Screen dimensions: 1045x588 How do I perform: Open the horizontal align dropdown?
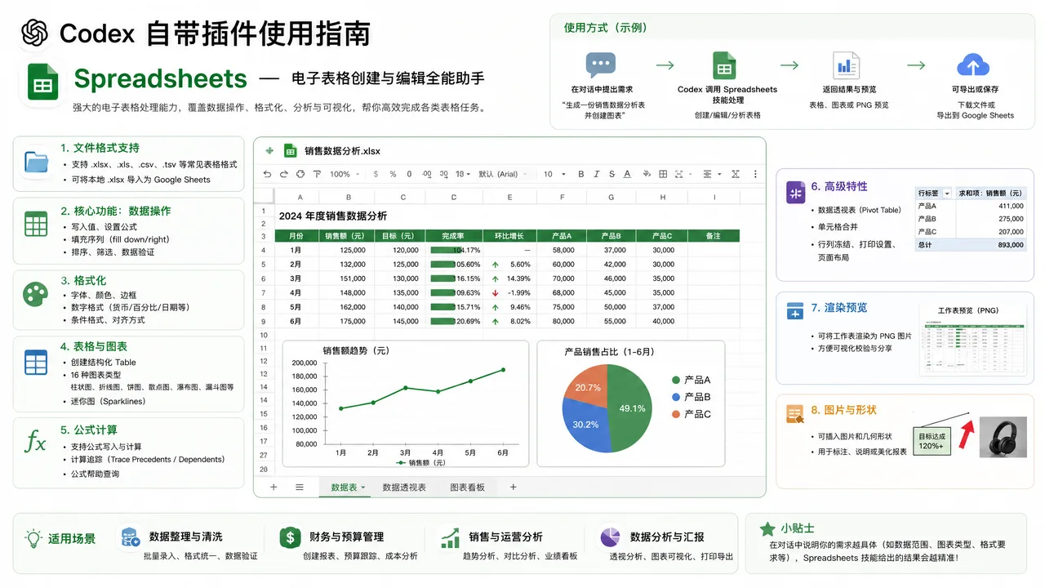pos(712,174)
